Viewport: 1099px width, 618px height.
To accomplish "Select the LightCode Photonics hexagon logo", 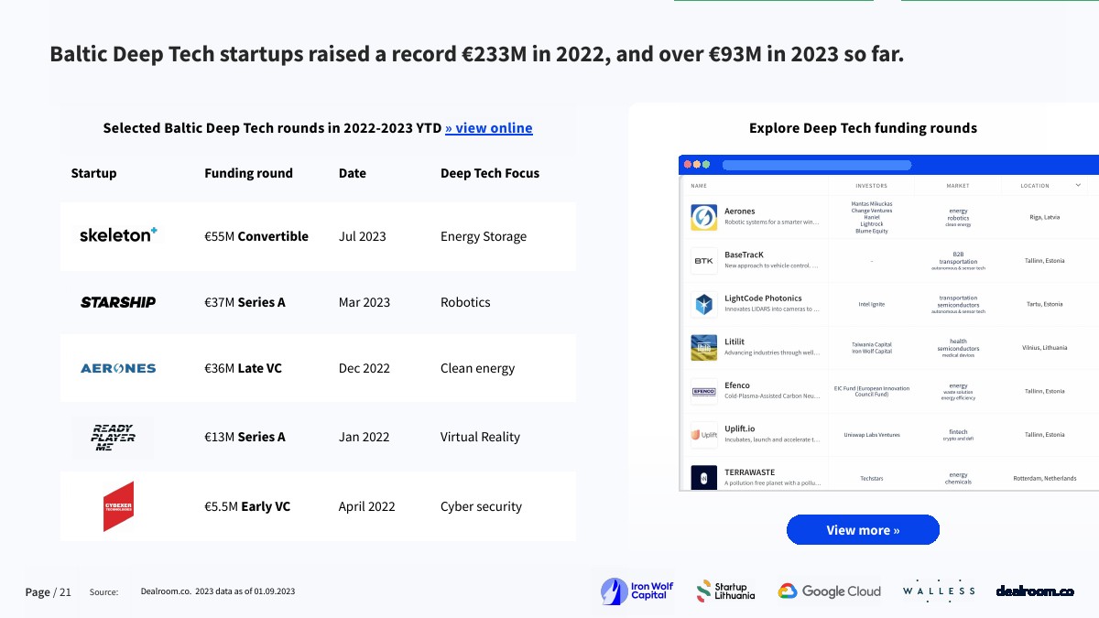I will (703, 304).
